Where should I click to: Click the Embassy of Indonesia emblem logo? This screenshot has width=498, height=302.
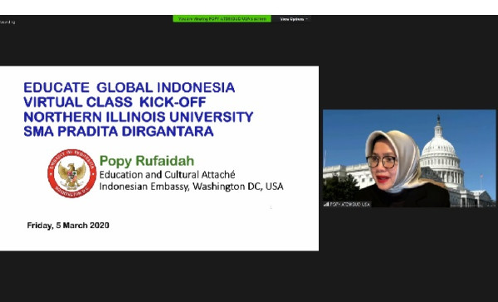tap(71, 173)
